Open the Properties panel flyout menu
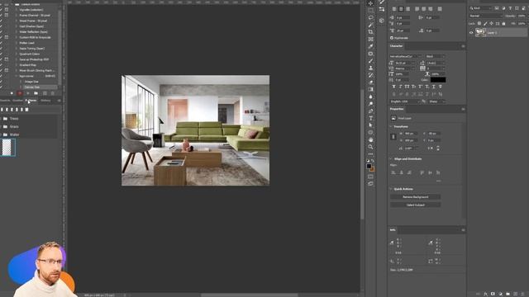This screenshot has width=529, height=297. [463, 109]
